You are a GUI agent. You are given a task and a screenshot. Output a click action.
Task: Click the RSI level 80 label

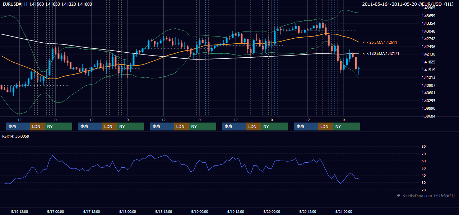423,147
